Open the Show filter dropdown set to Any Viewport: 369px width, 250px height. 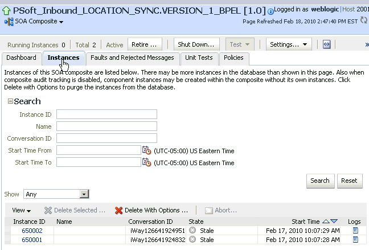pos(56,194)
